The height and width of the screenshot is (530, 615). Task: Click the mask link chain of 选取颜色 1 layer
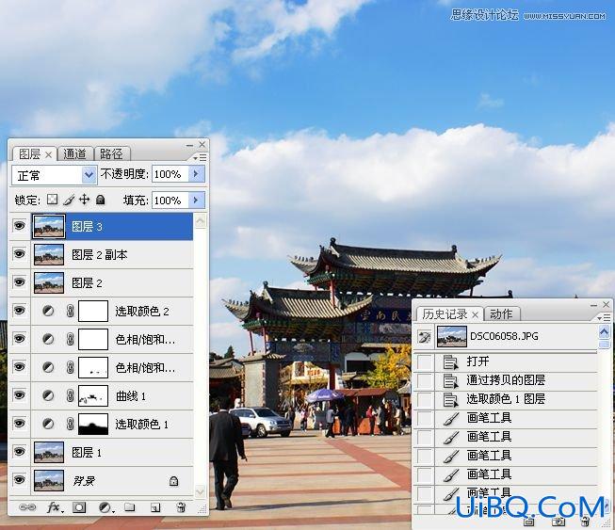tap(71, 425)
